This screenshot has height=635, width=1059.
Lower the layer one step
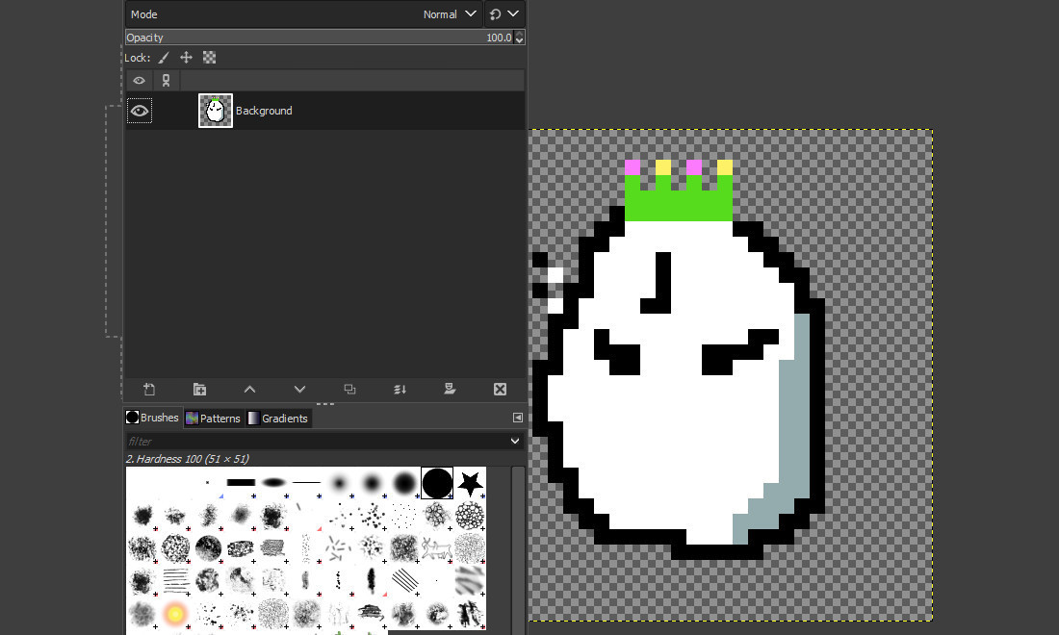click(x=299, y=390)
